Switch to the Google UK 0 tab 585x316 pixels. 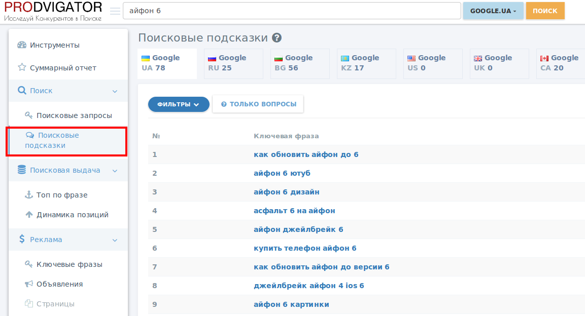coord(499,63)
